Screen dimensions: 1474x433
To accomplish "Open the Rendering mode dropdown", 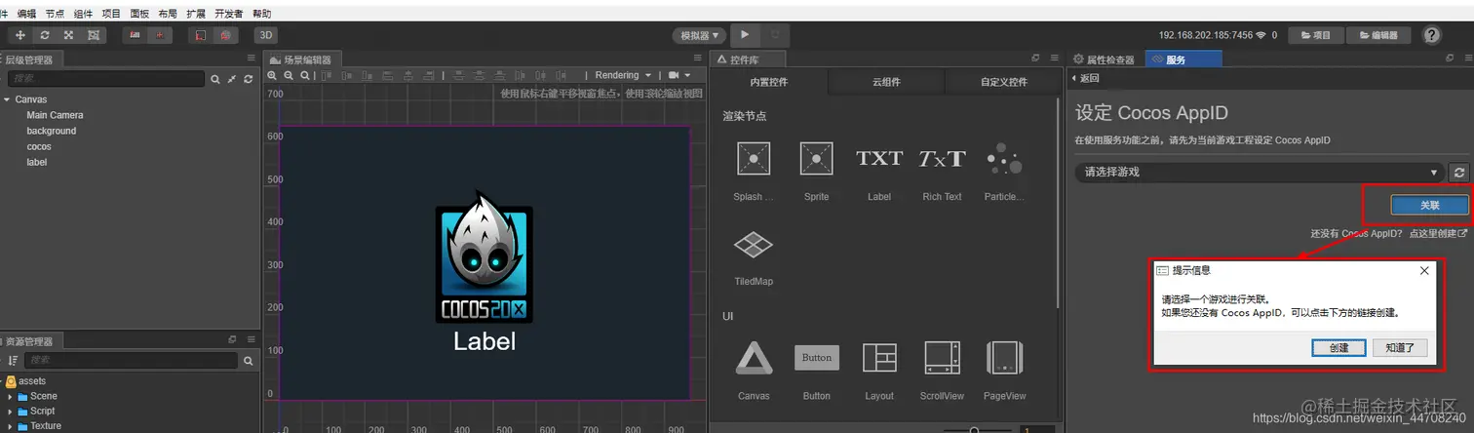I will 623,75.
